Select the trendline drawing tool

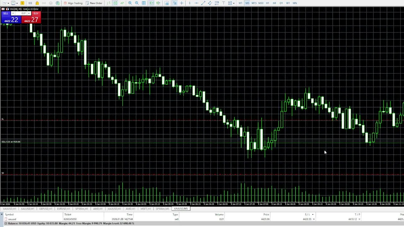point(203,3)
